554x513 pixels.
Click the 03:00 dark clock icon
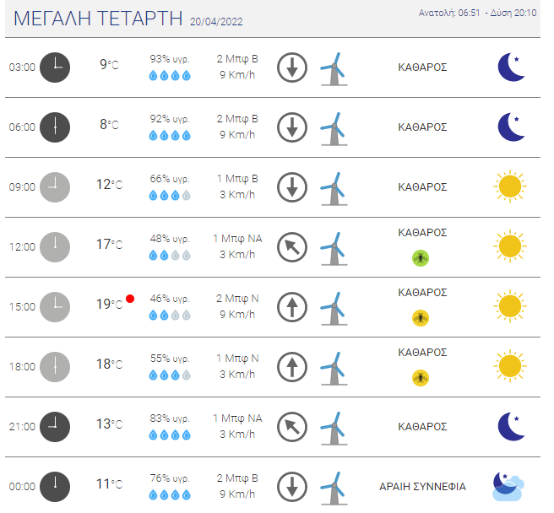point(55,67)
